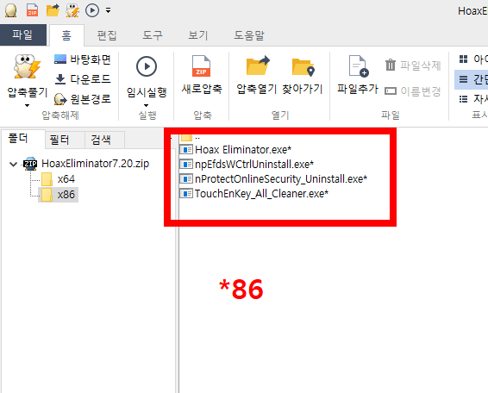Click the parent folder ".." entry

point(191,137)
